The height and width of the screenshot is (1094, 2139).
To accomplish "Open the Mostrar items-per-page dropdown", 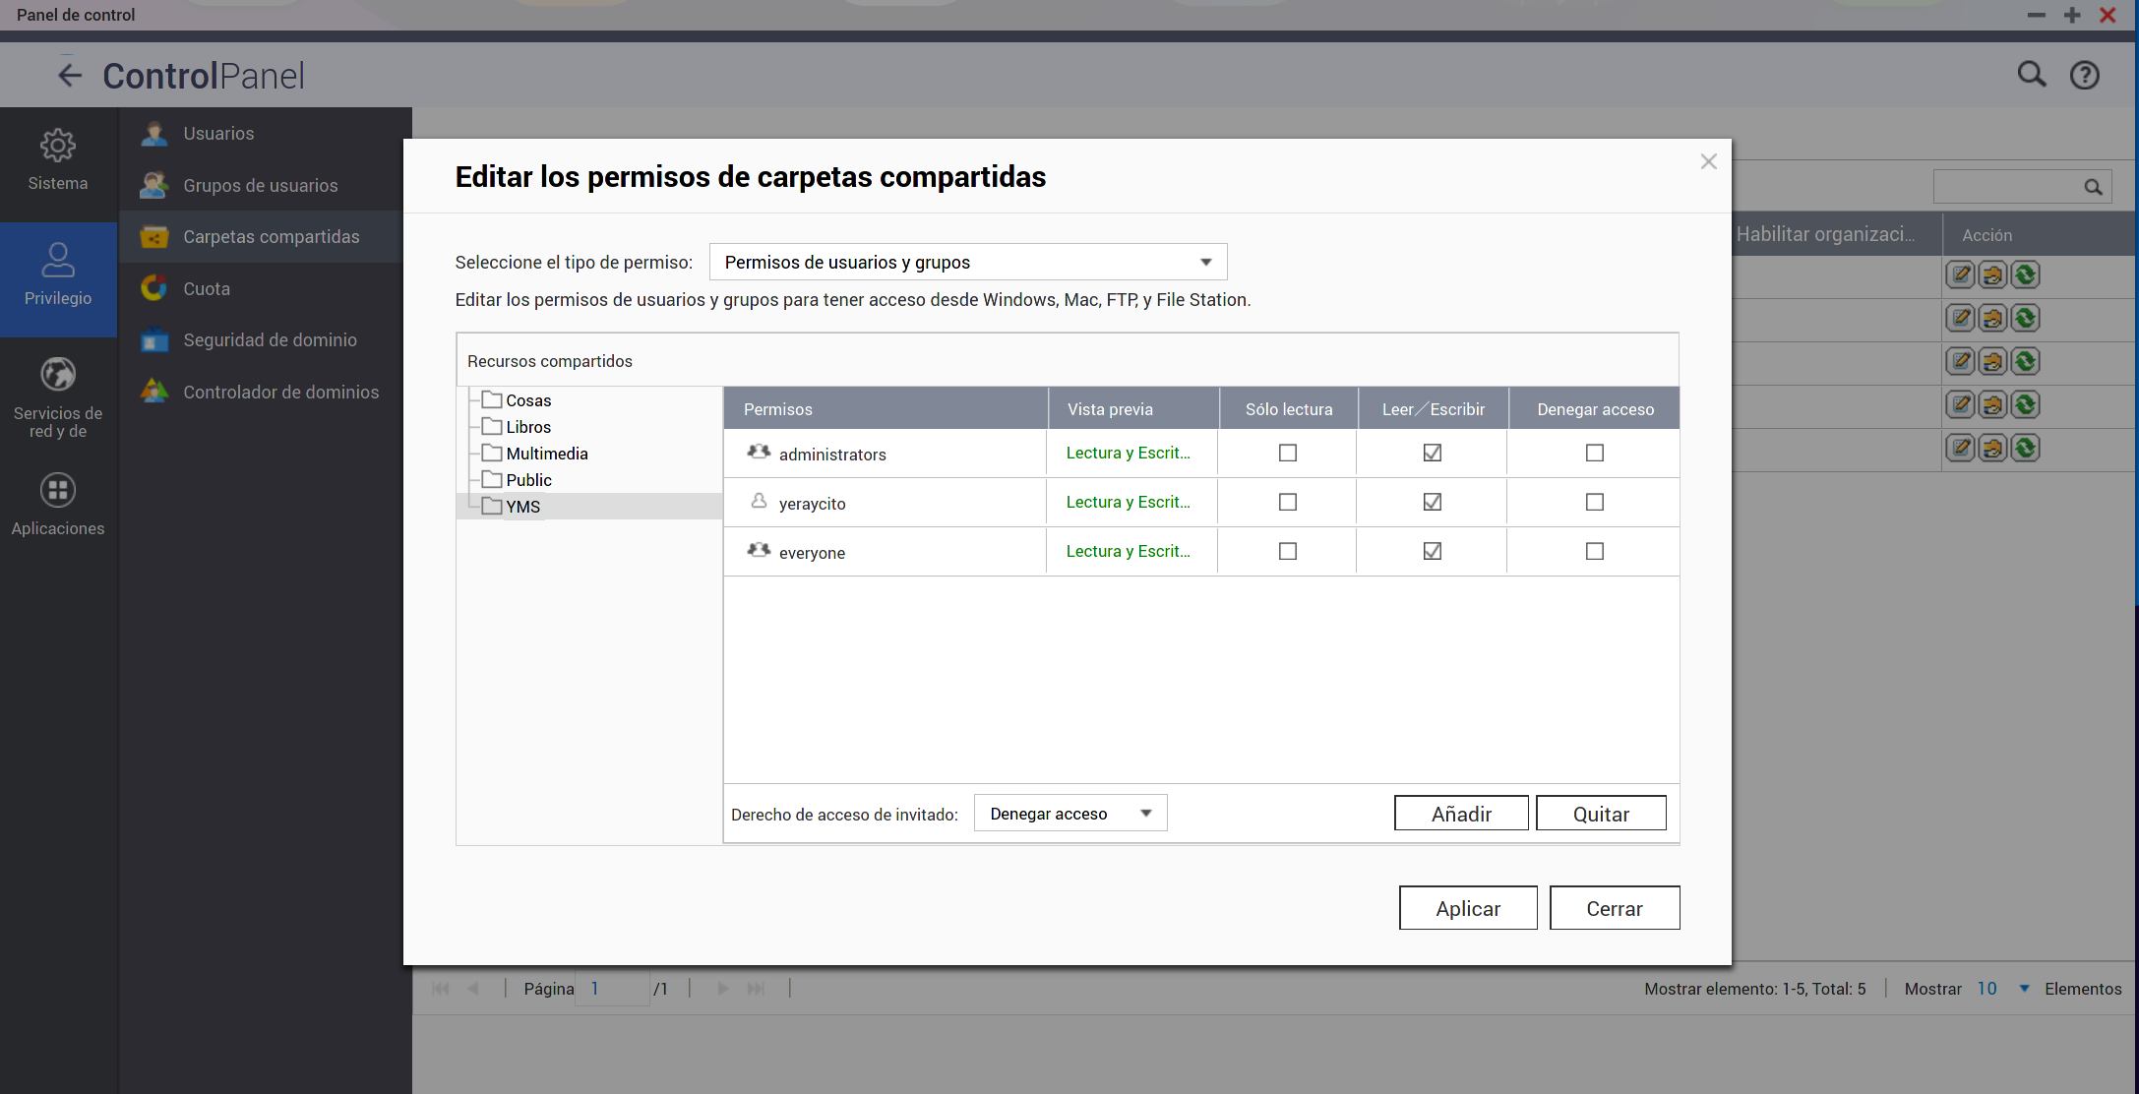I will (2023, 989).
